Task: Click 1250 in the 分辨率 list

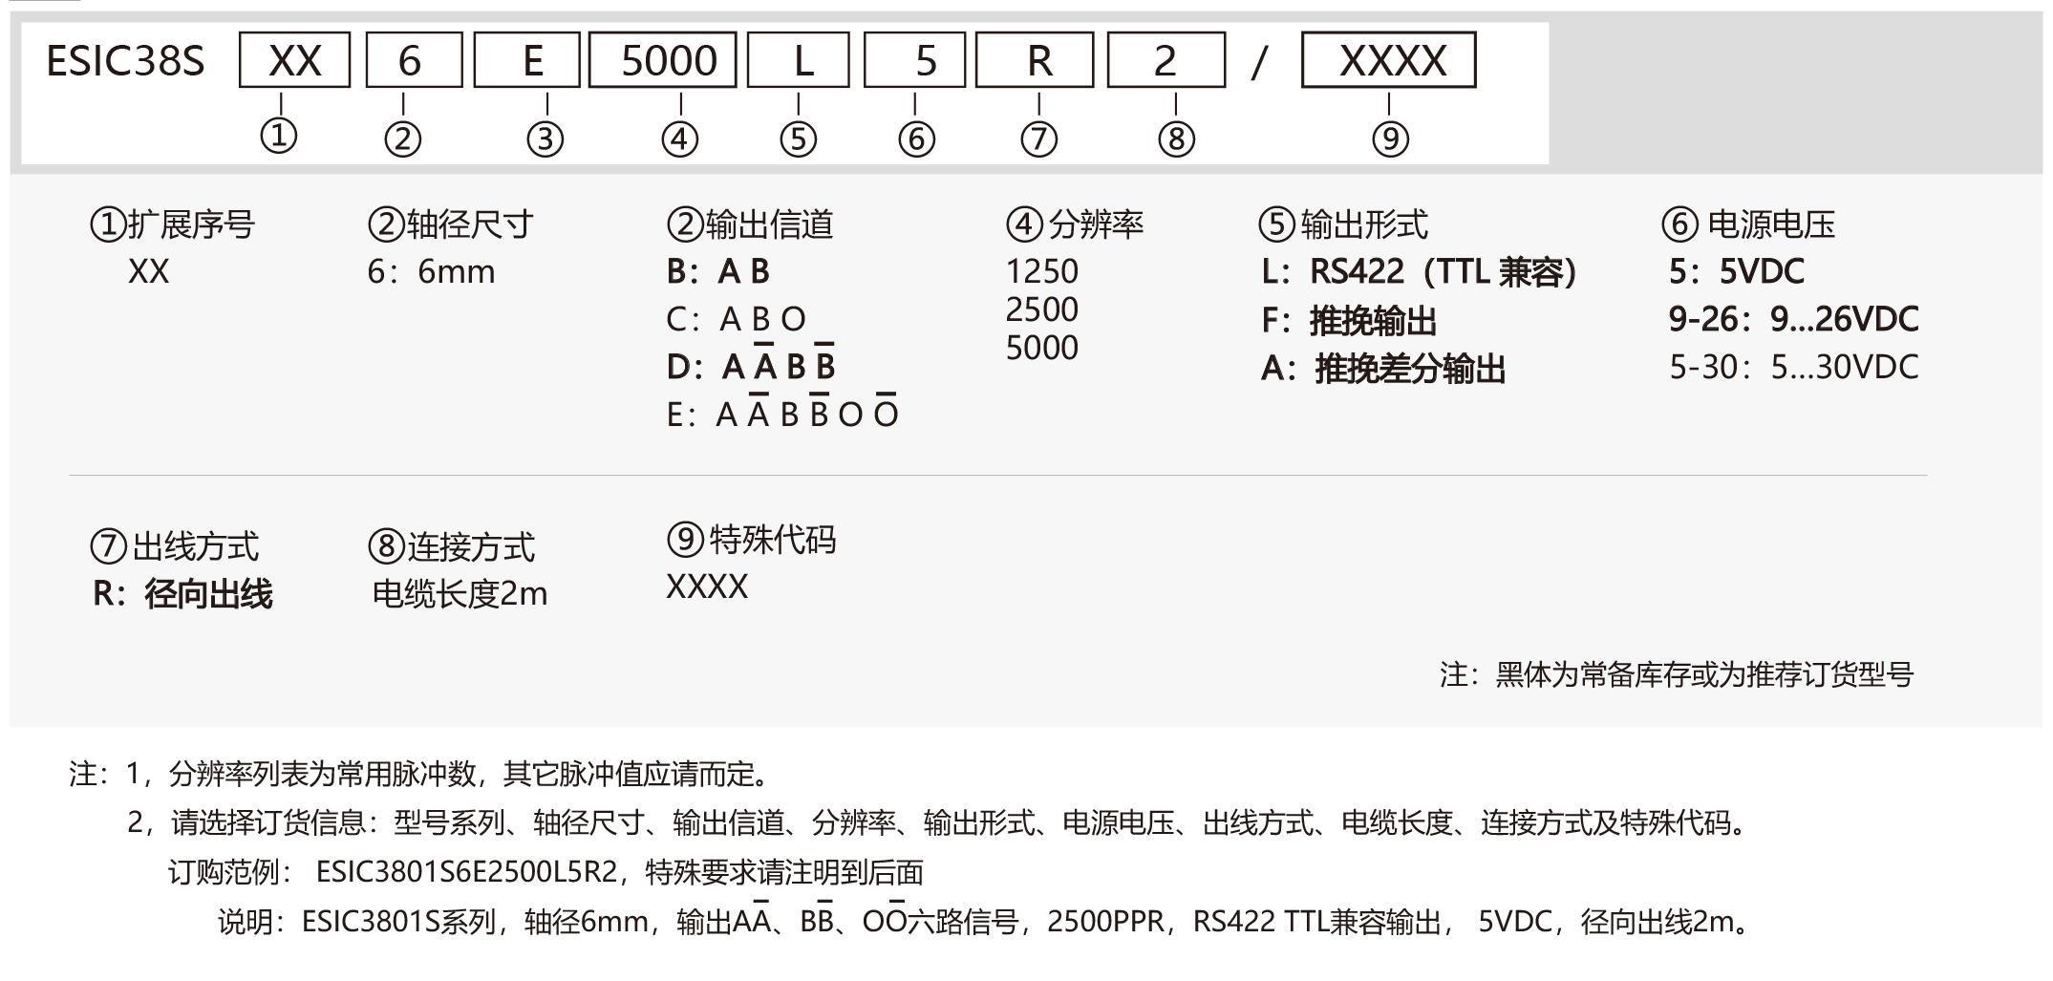Action: 1041,272
